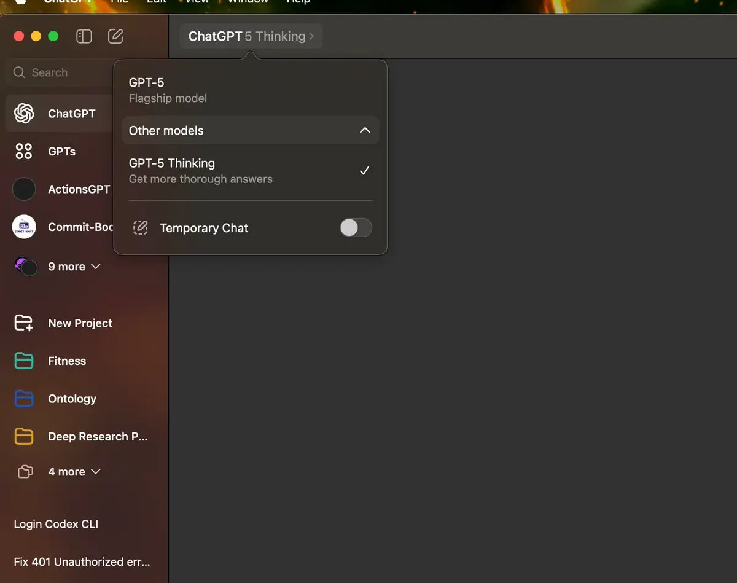Open the Window menu in menu bar

[248, 2]
